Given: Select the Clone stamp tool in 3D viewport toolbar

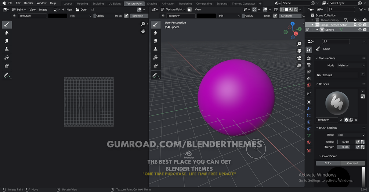Looking at the screenshot, I should click(x=155, y=49).
